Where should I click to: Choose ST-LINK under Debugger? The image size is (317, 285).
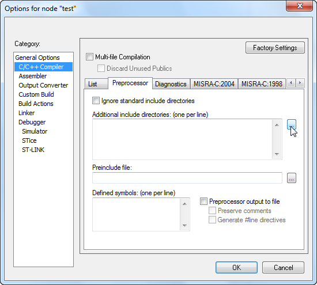pos(33,150)
